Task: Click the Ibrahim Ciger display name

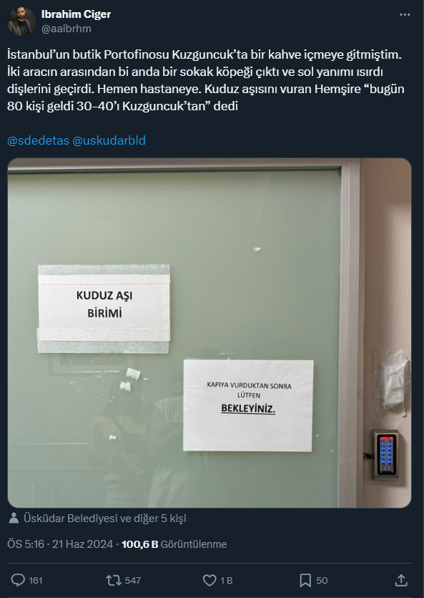Action: [76, 14]
